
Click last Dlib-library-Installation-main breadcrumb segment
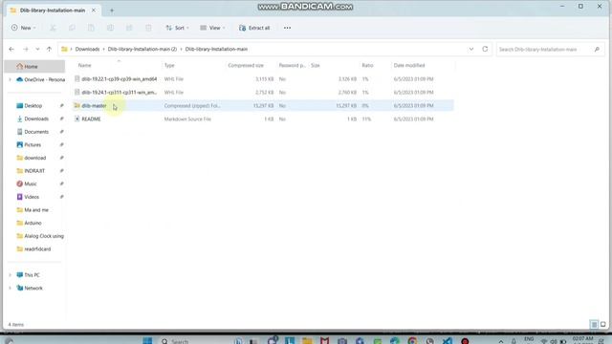(216, 49)
